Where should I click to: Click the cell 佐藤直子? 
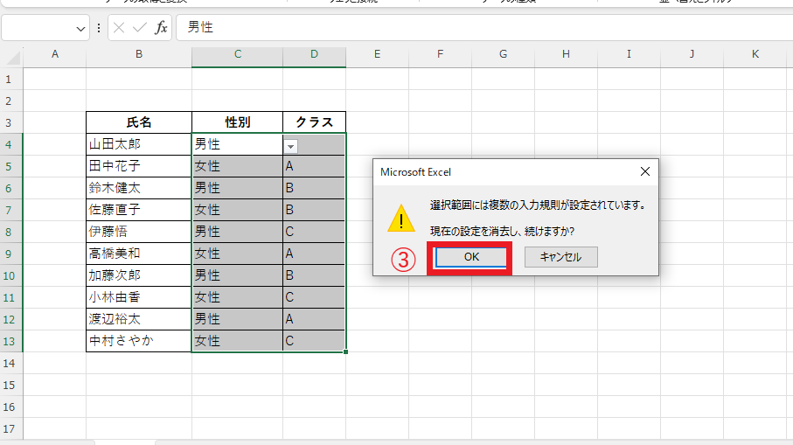[x=139, y=210]
